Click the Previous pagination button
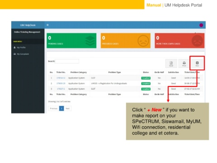The image size is (217, 163). tap(54, 108)
